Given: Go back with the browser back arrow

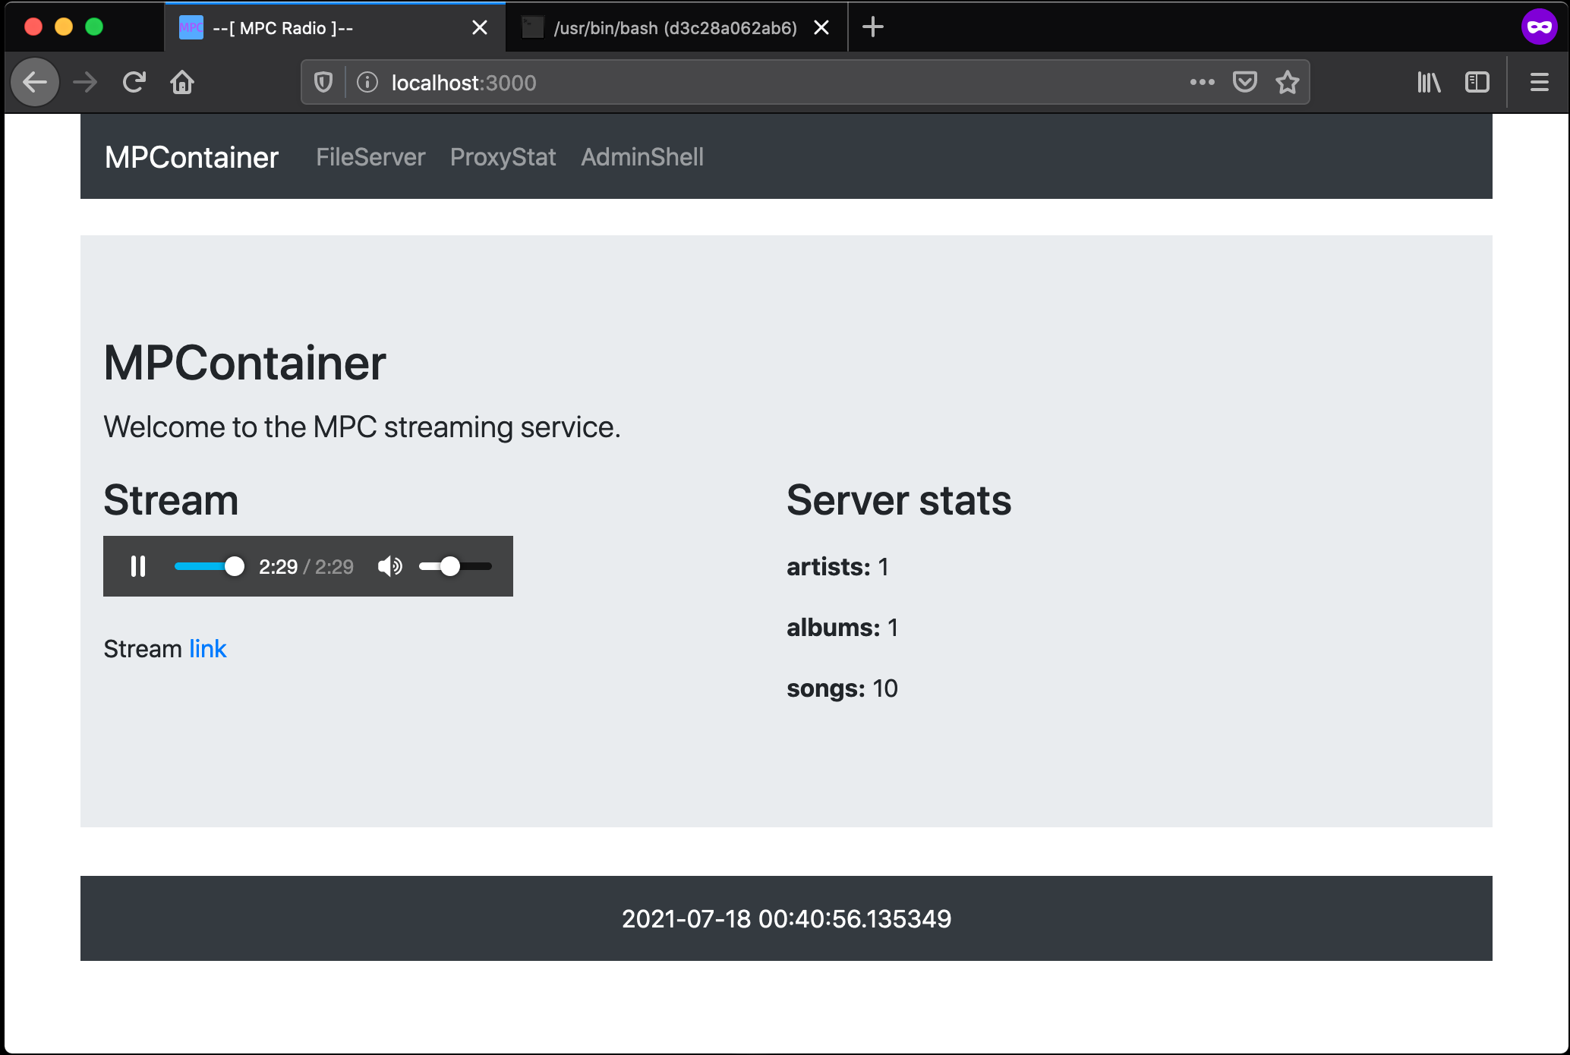Looking at the screenshot, I should coord(35,82).
